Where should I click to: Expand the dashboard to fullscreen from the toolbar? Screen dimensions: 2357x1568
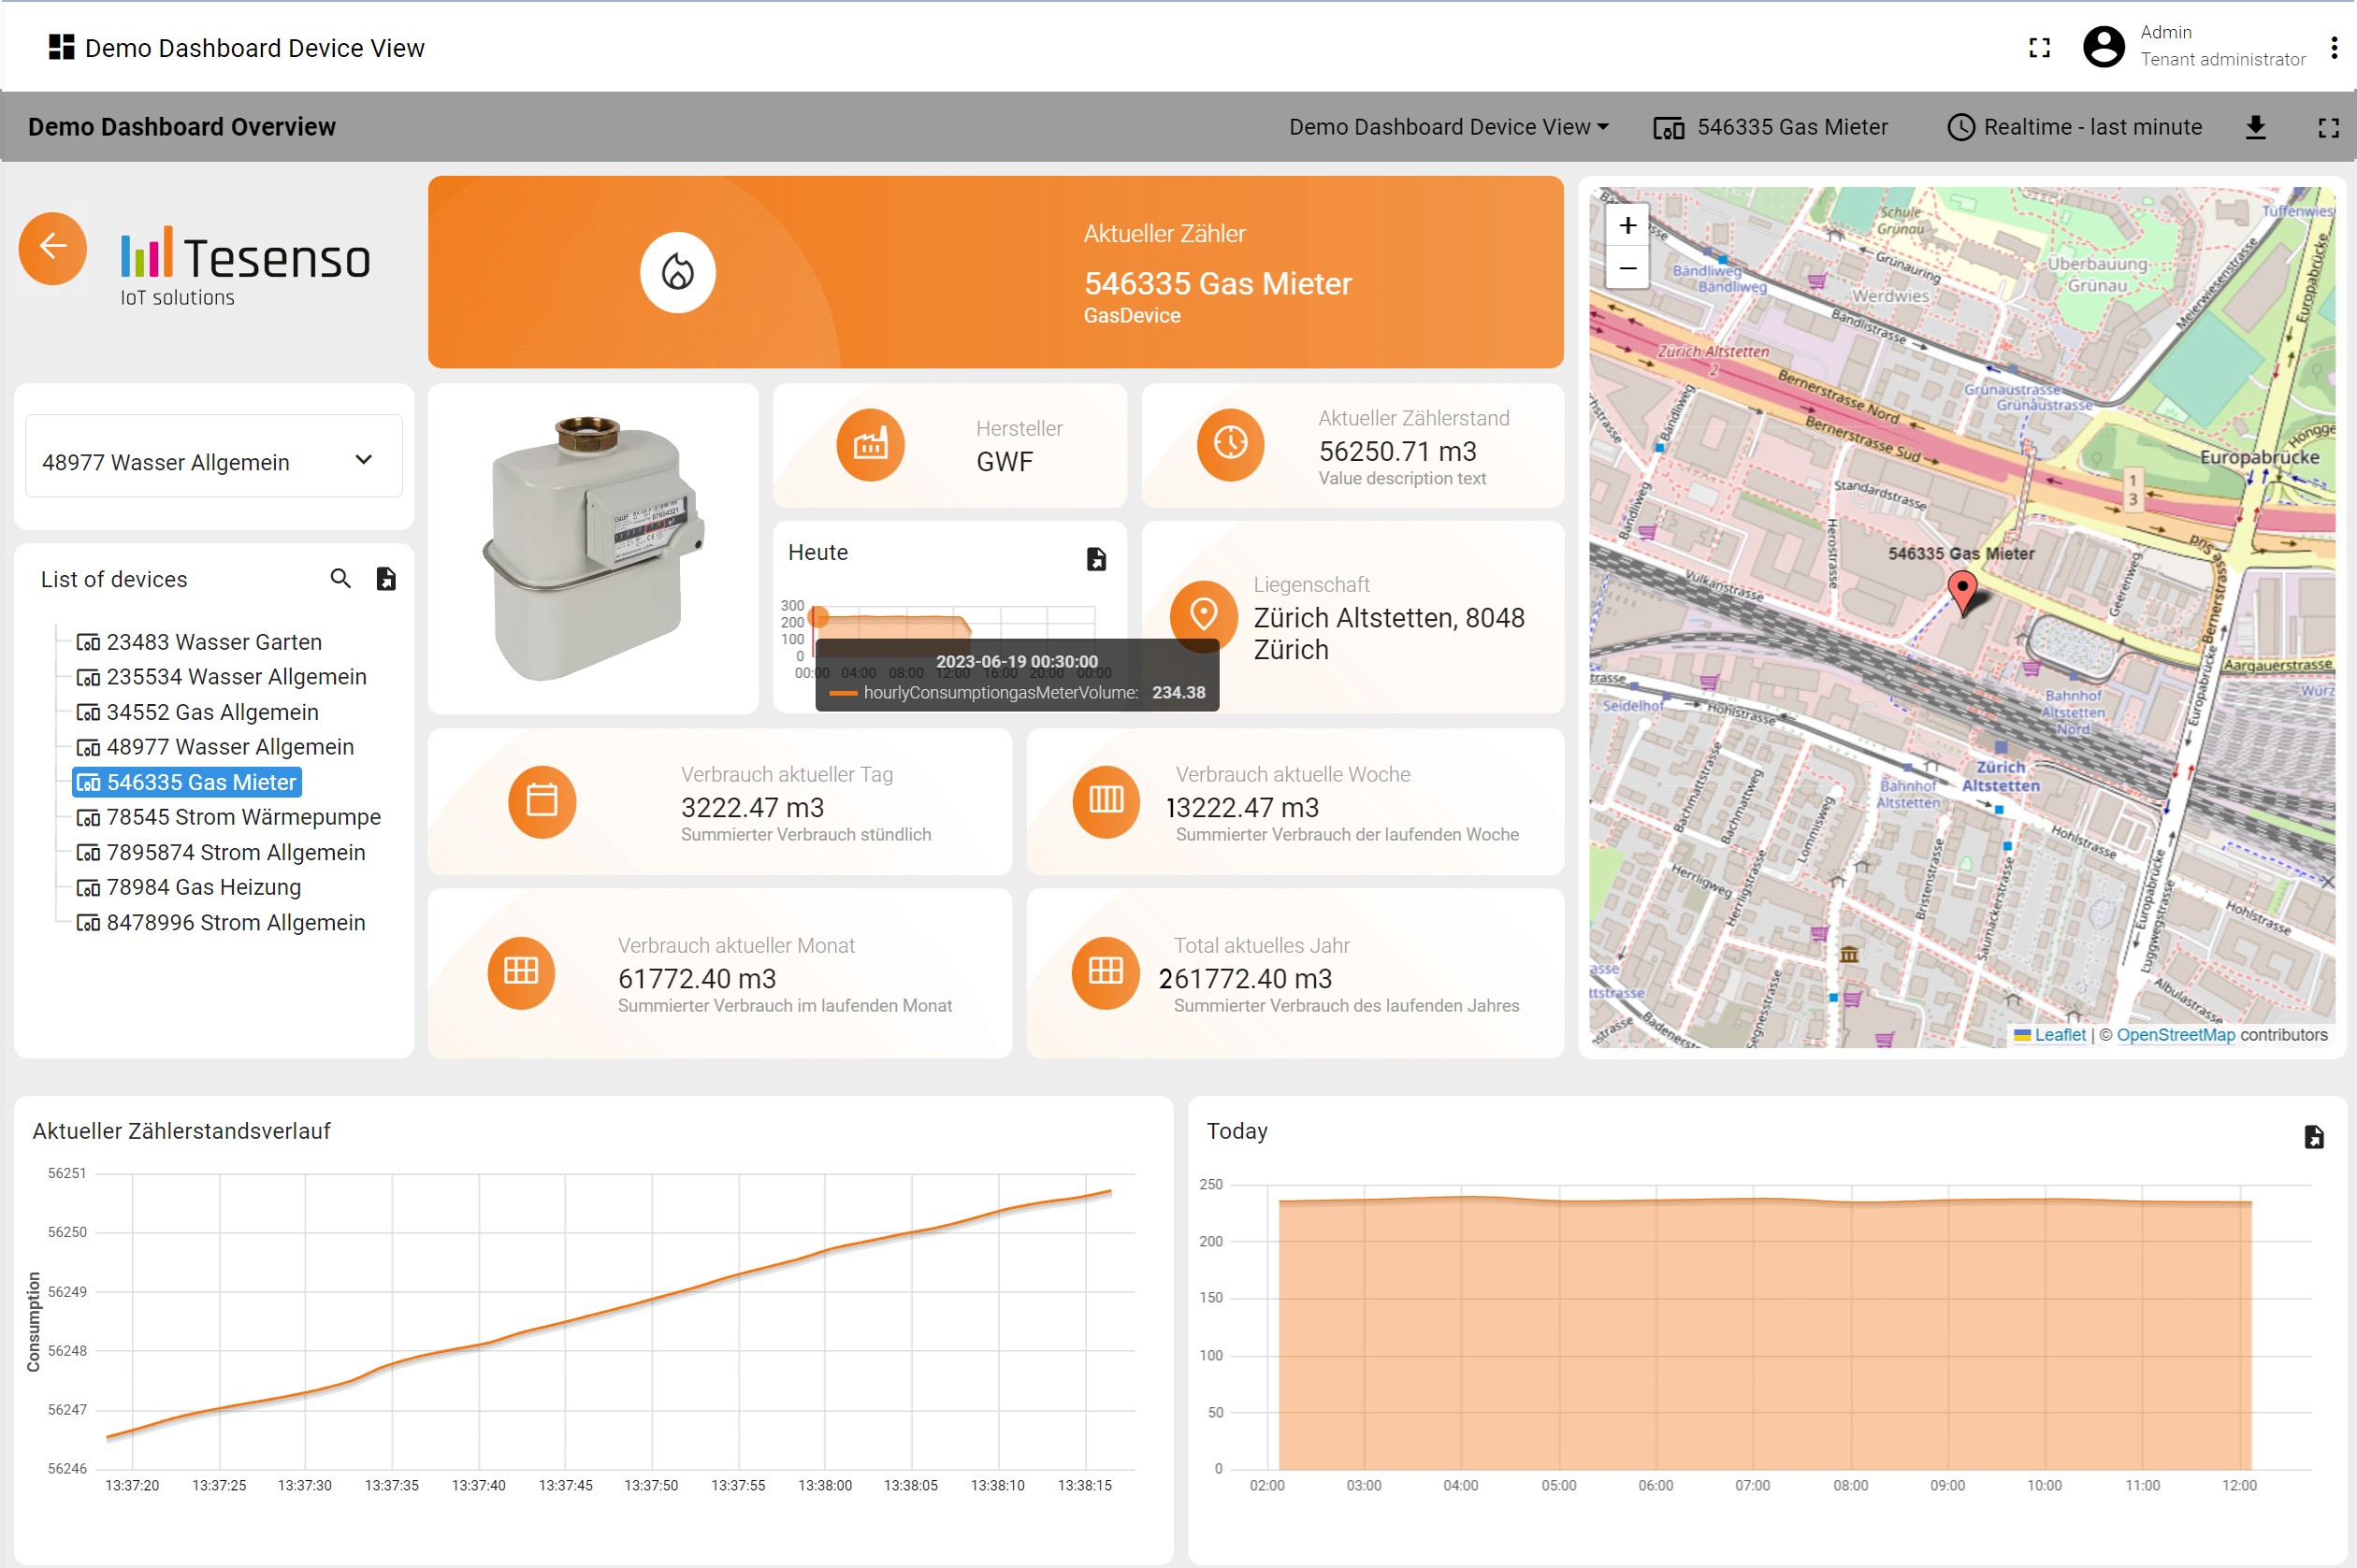(2328, 127)
